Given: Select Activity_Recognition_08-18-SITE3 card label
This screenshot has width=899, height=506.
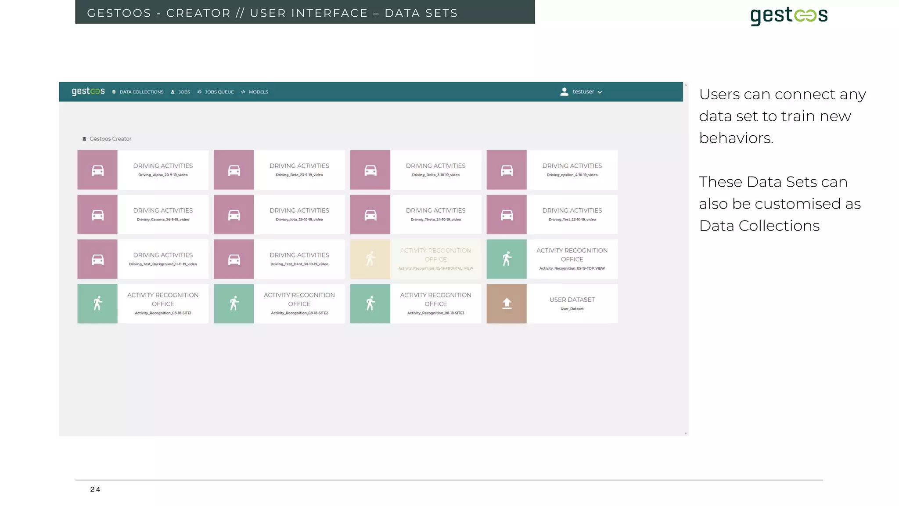Looking at the screenshot, I should tap(436, 313).
